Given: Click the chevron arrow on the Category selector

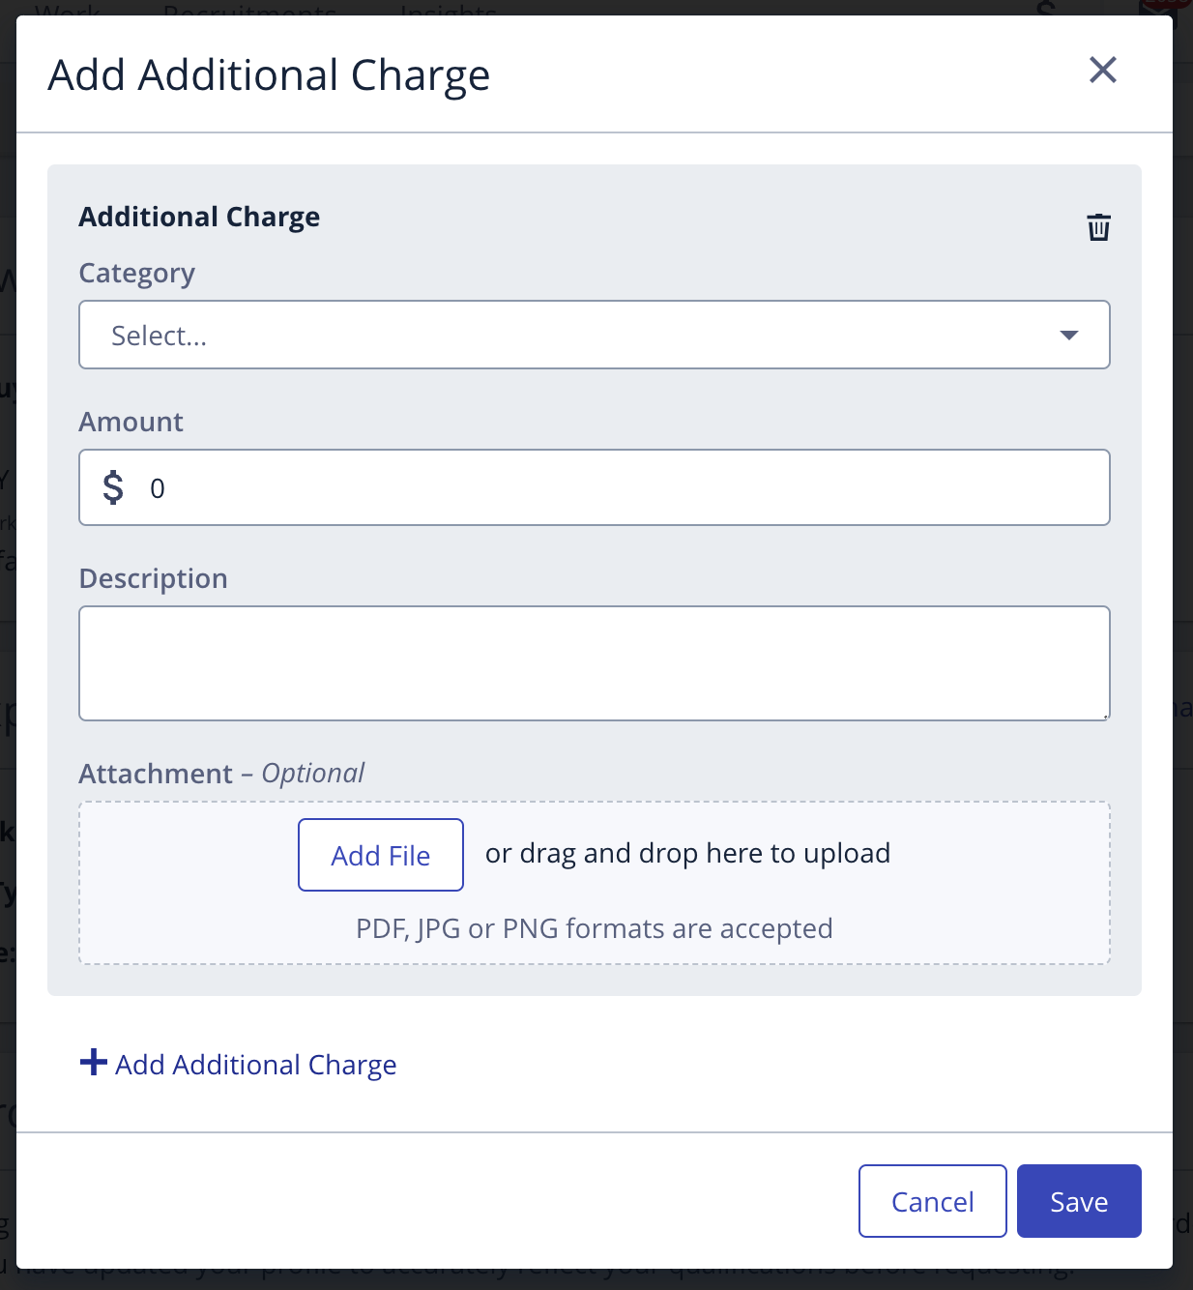Looking at the screenshot, I should [1069, 336].
